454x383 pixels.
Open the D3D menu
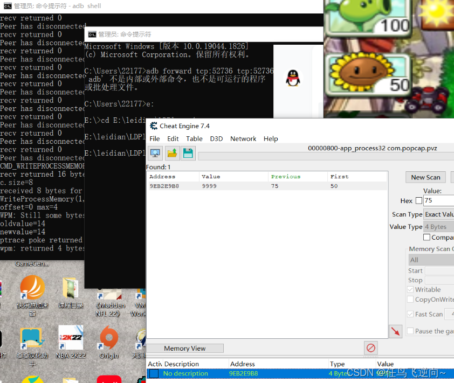pos(216,138)
